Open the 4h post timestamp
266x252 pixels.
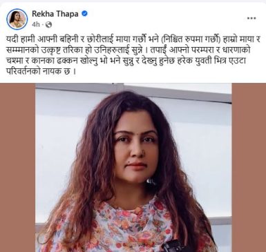click(x=36, y=24)
